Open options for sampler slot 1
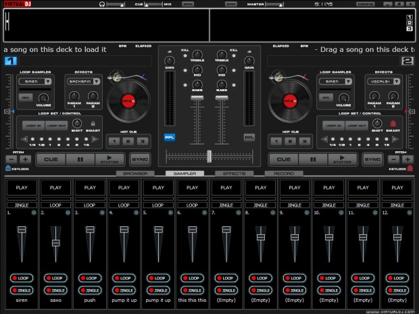 click(34, 213)
